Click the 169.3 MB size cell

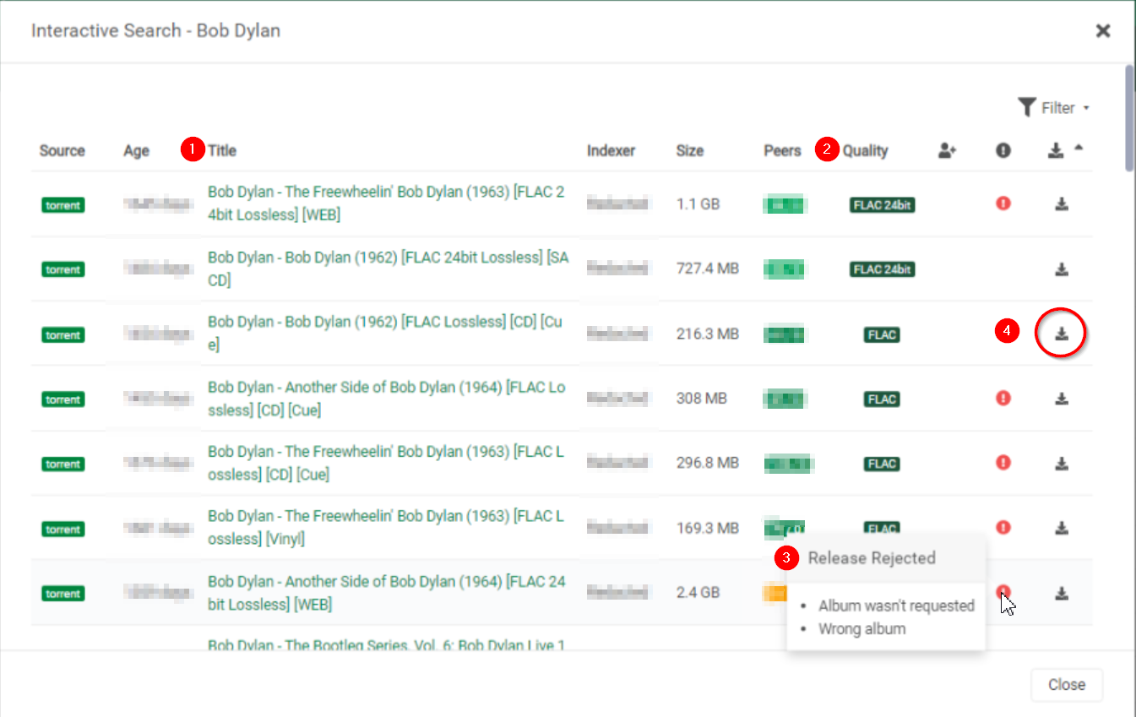click(x=707, y=528)
